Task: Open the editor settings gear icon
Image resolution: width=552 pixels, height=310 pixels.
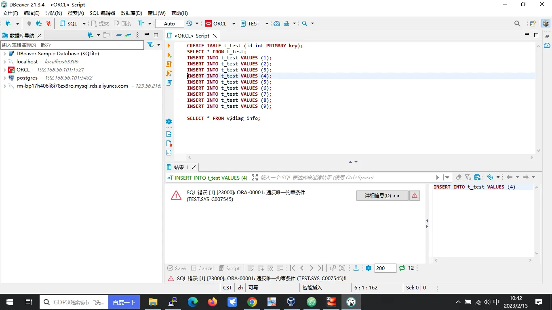Action: [x=169, y=121]
